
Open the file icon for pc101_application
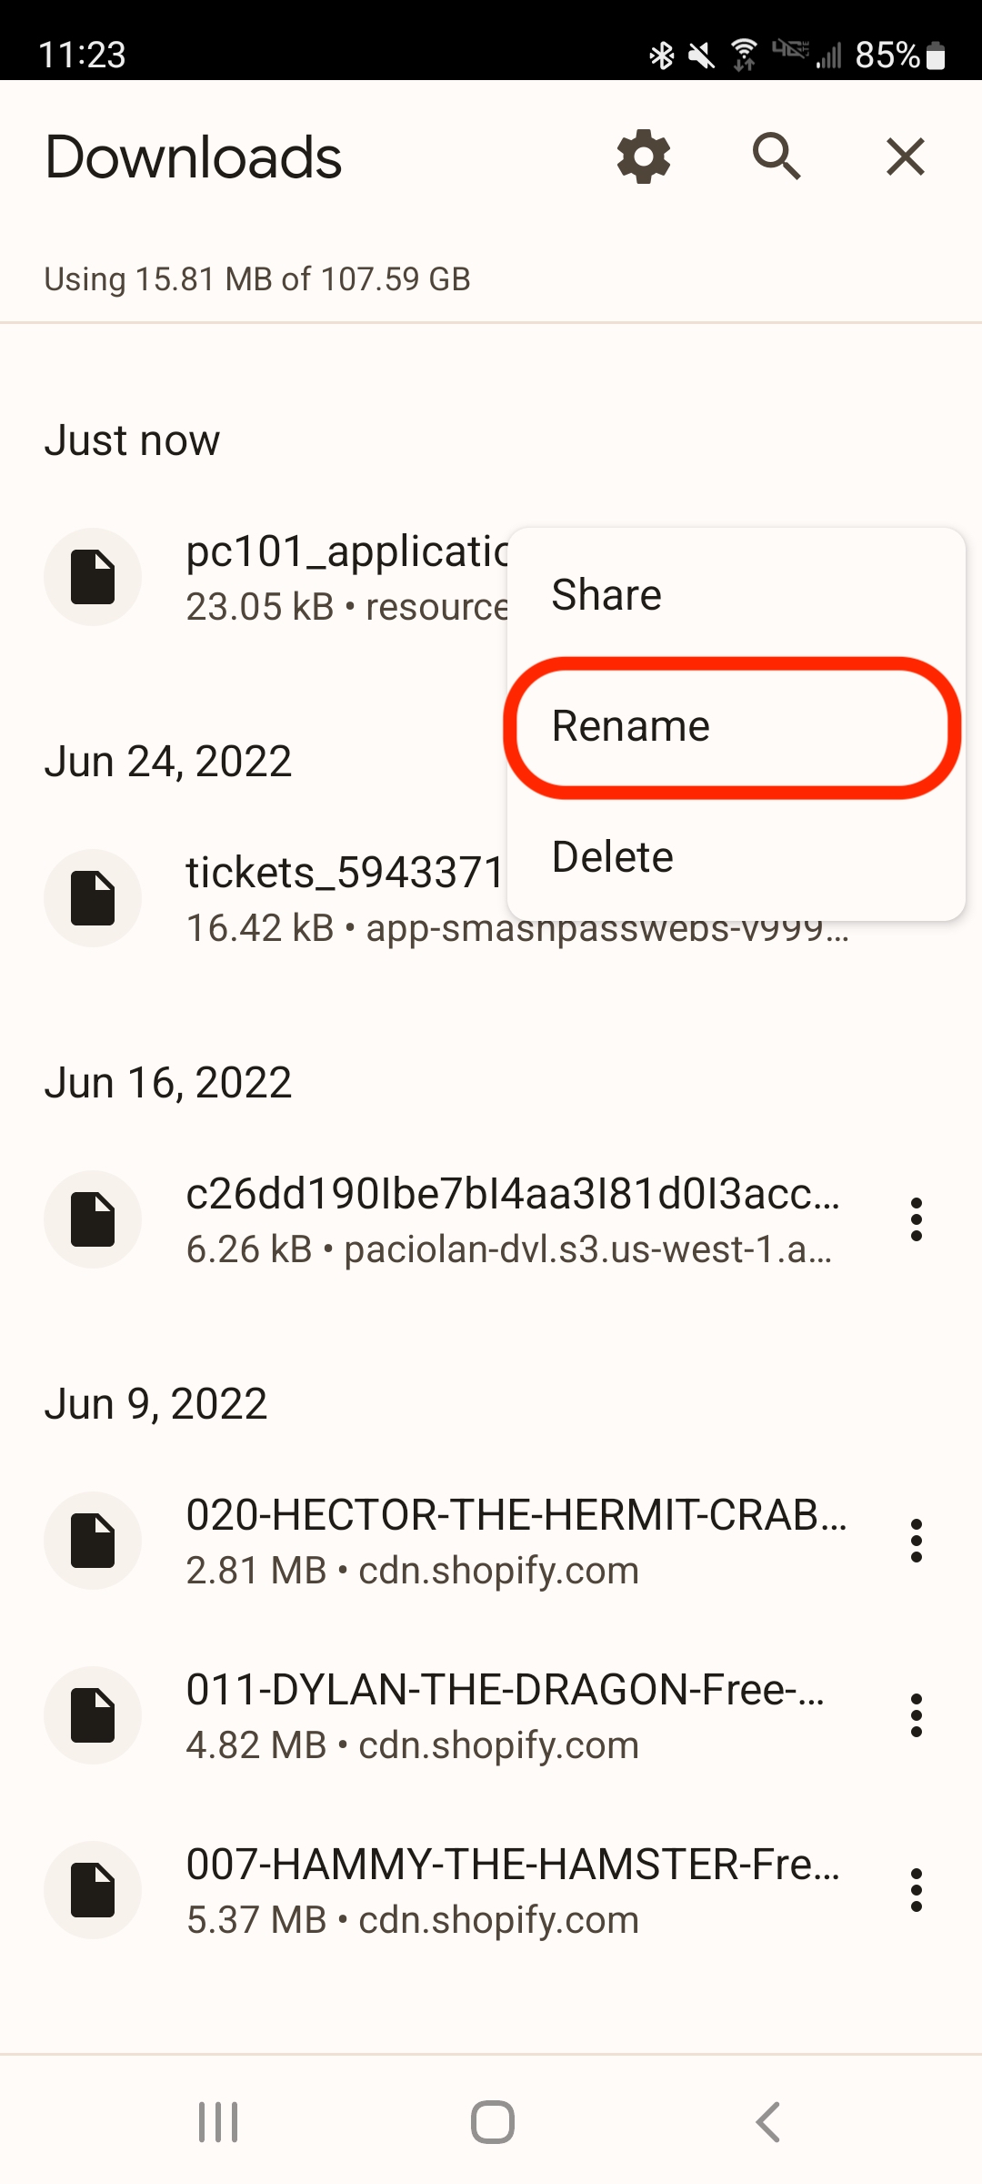[x=92, y=576]
